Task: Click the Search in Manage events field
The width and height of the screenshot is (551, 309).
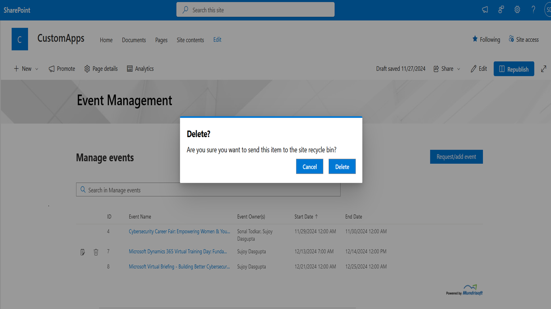Action: click(208, 190)
